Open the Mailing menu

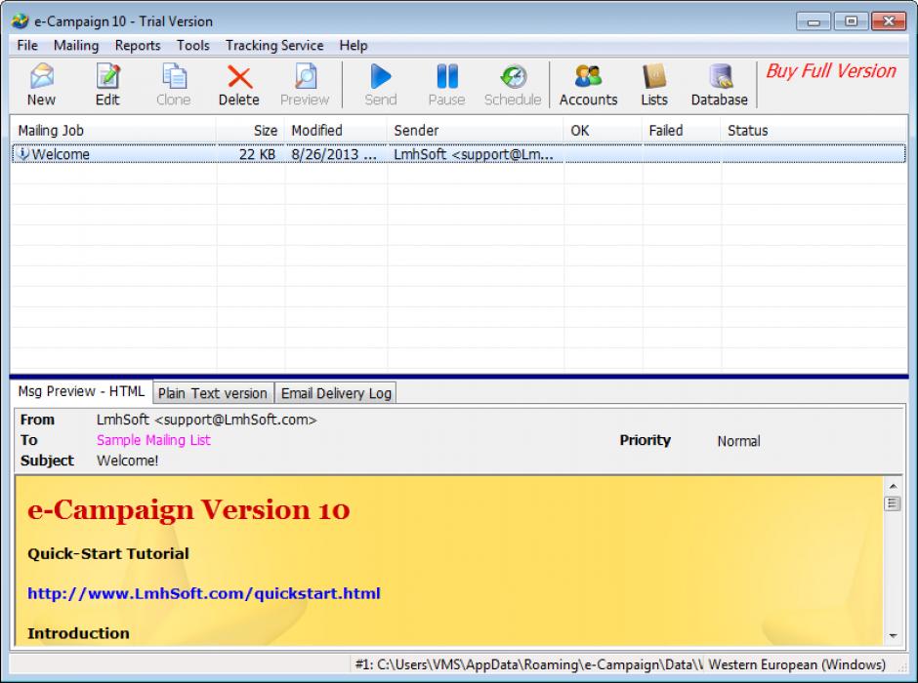pyautogui.click(x=76, y=45)
